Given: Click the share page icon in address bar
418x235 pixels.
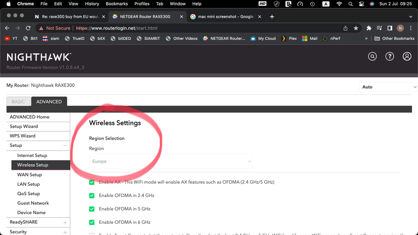Looking at the screenshot, I should click(x=346, y=28).
